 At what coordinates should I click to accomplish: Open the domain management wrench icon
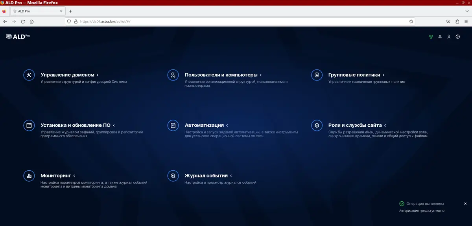29,75
